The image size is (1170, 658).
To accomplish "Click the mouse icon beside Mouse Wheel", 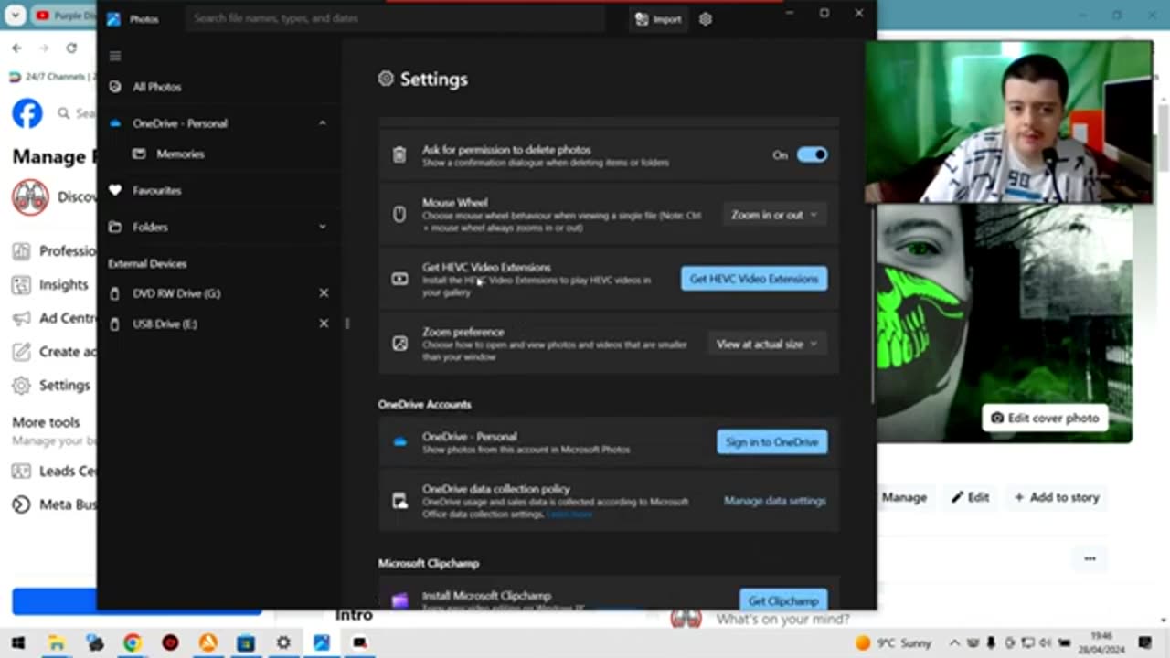I will click(399, 215).
